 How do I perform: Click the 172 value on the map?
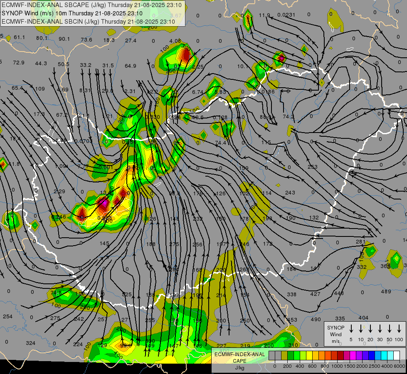tap(268, 244)
